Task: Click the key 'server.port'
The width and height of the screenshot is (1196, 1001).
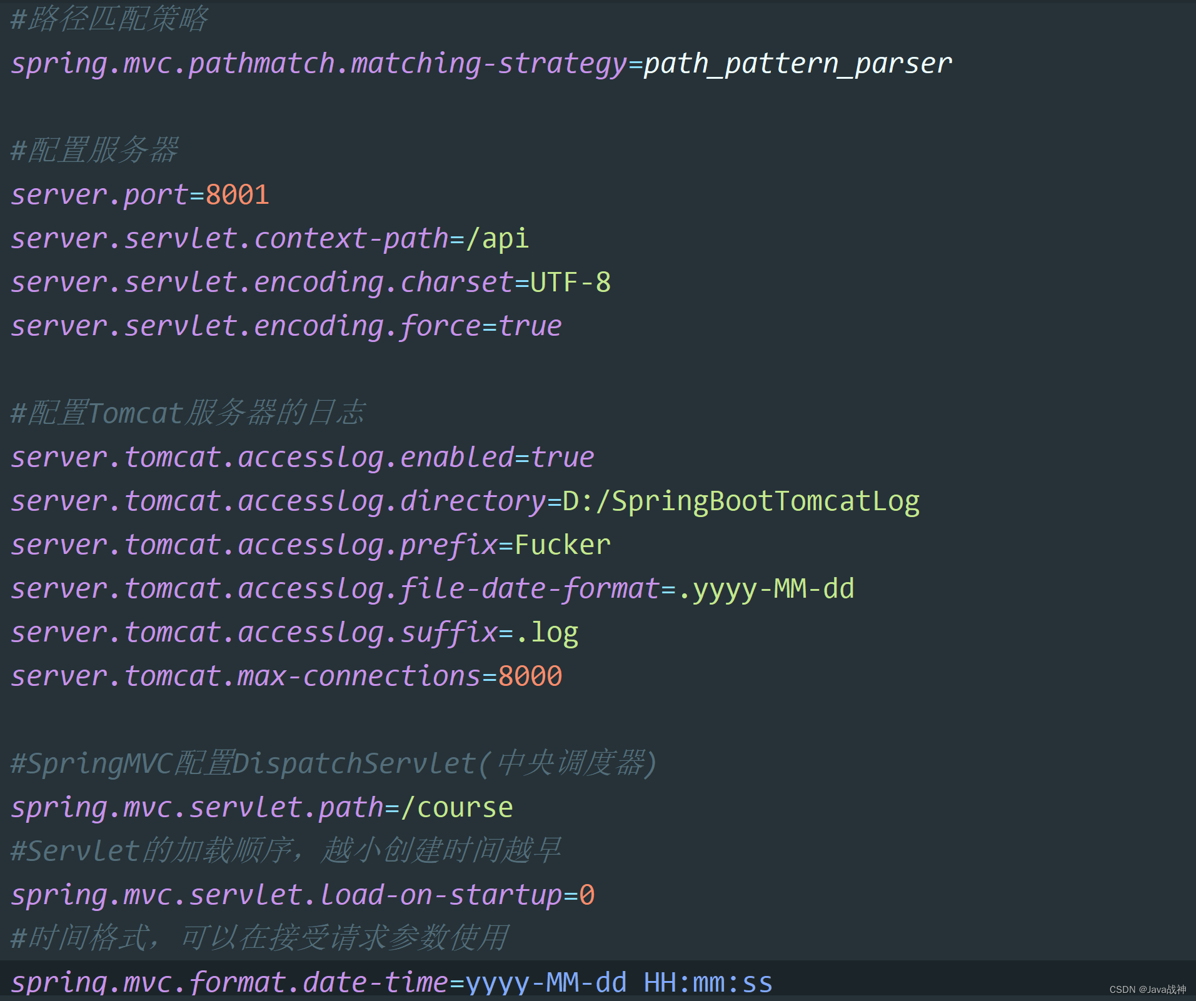Action: (x=99, y=195)
